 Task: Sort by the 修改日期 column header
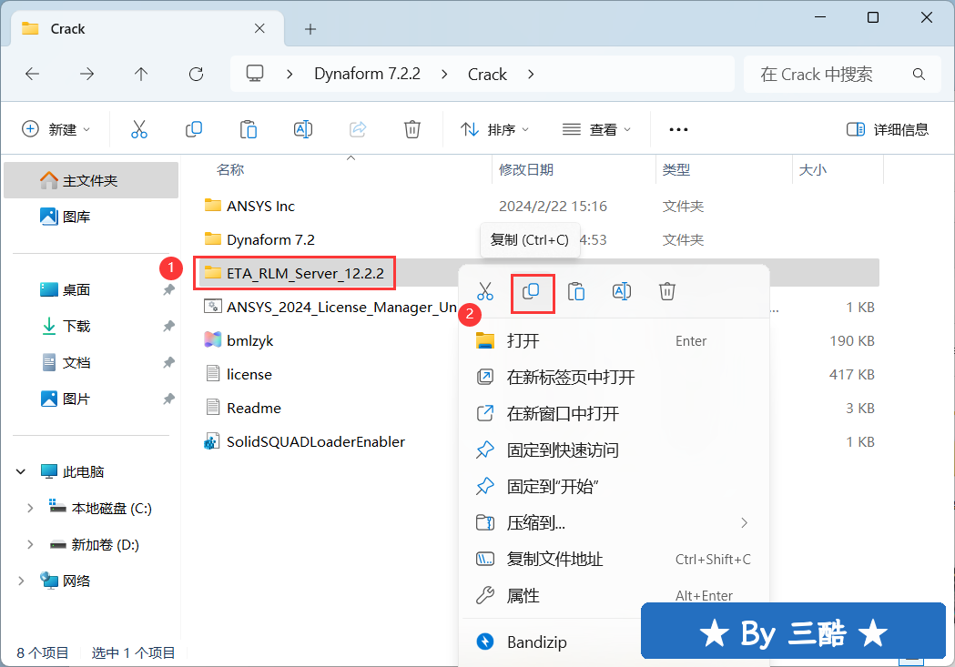(x=526, y=170)
